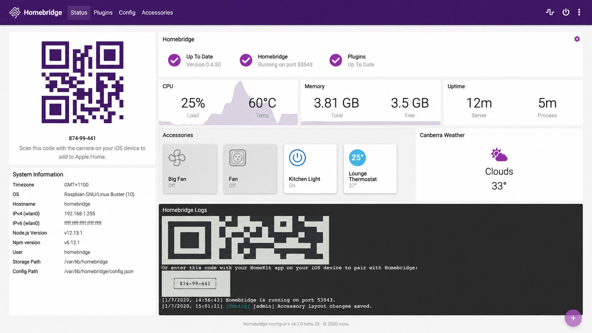Click the Clouds weather condition text
Image resolution: width=592 pixels, height=333 pixels.
tap(499, 171)
